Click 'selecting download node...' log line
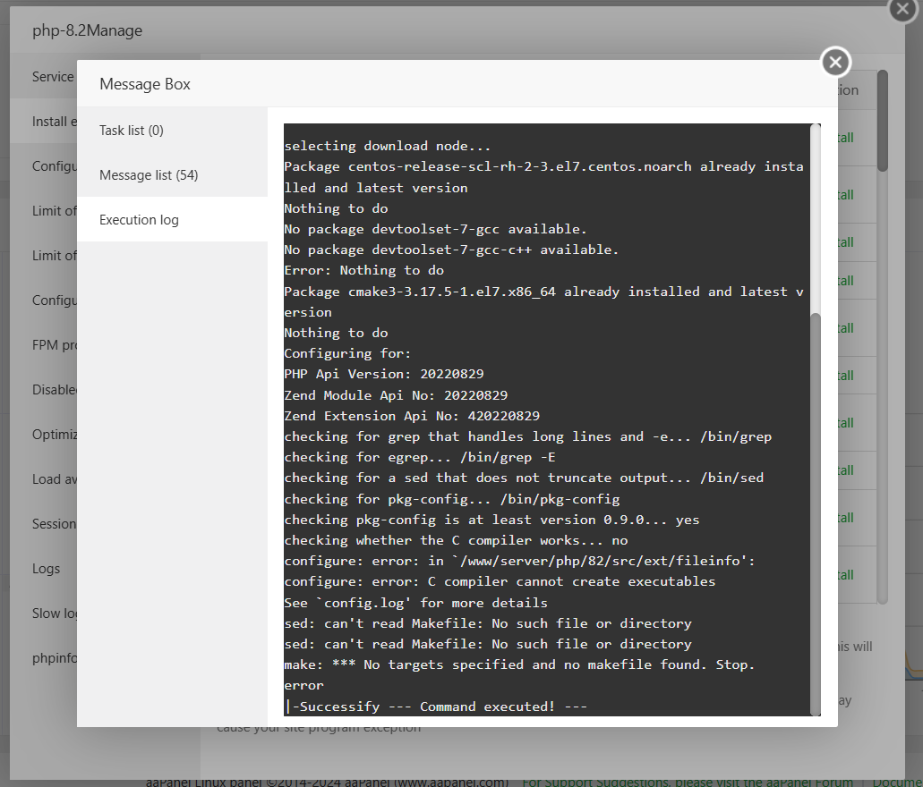The height and width of the screenshot is (787, 923). pyautogui.click(x=388, y=145)
